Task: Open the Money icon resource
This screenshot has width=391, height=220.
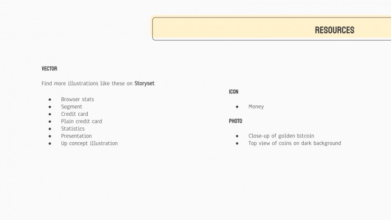Action: click(x=256, y=107)
